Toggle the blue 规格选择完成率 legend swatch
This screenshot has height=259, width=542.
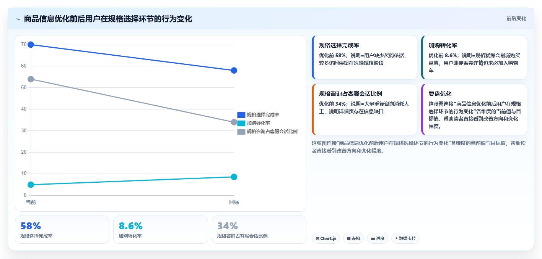pyautogui.click(x=241, y=115)
